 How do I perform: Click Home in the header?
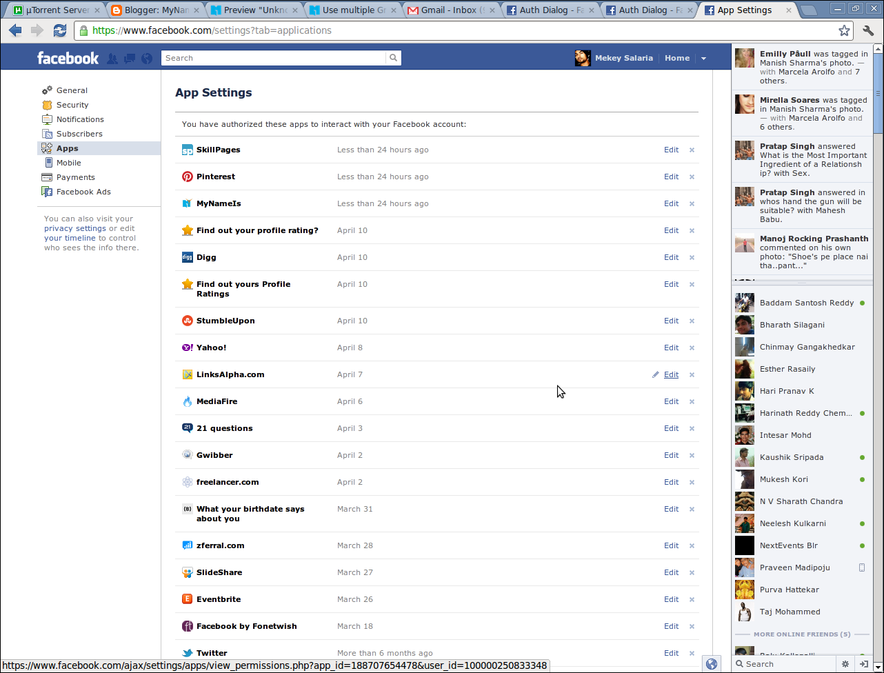click(x=677, y=58)
